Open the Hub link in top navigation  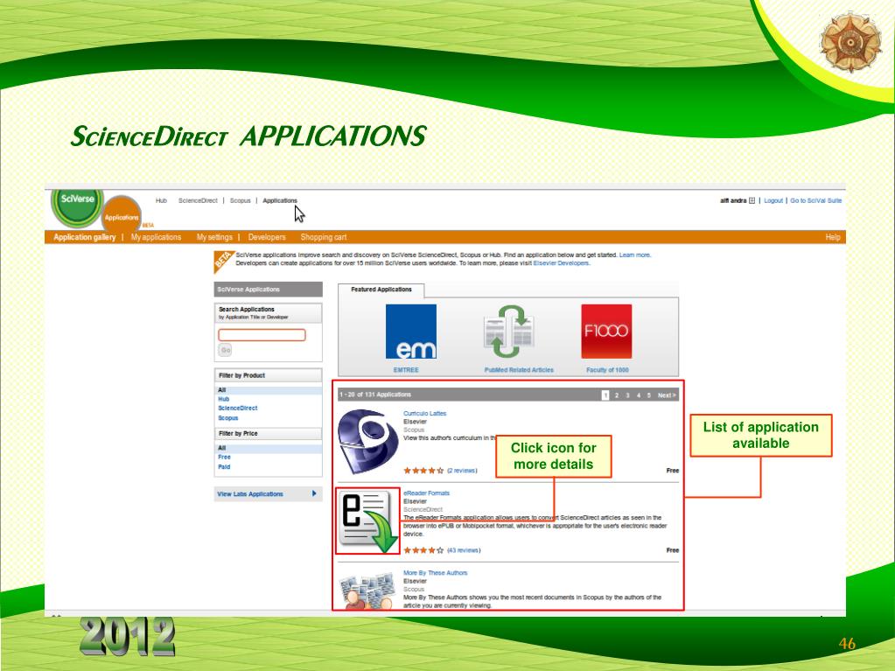coord(161,201)
